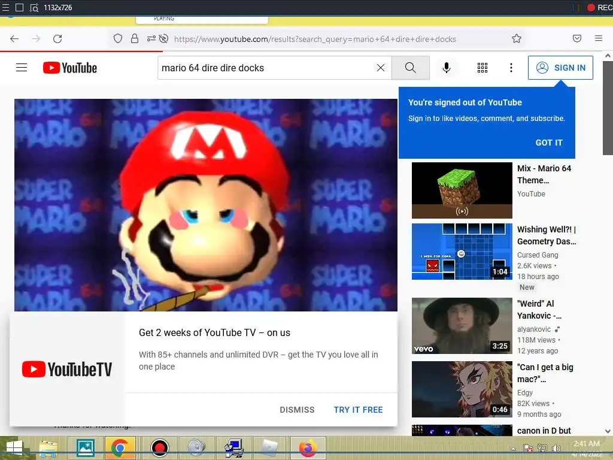
Task: Open tracking protection shield icon
Action: (x=118, y=38)
